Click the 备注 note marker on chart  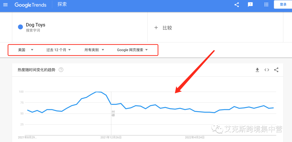tap(113, 114)
